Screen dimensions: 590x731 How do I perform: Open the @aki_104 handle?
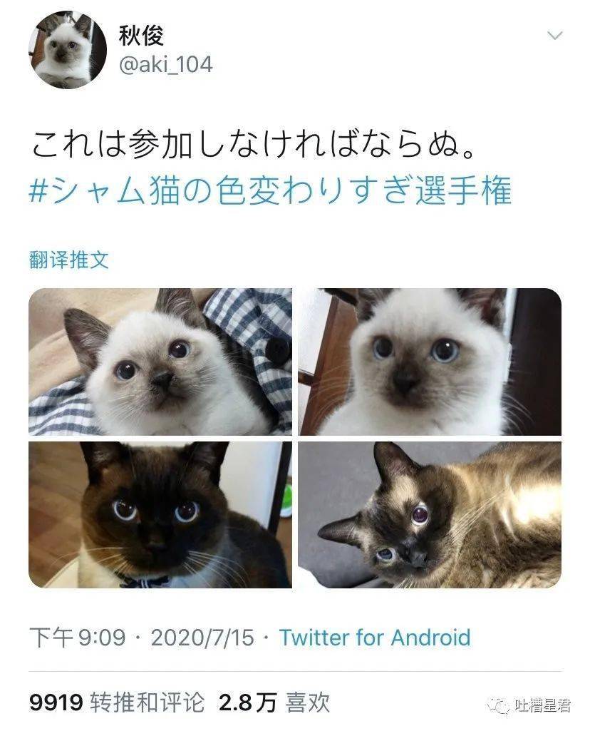pyautogui.click(x=166, y=64)
